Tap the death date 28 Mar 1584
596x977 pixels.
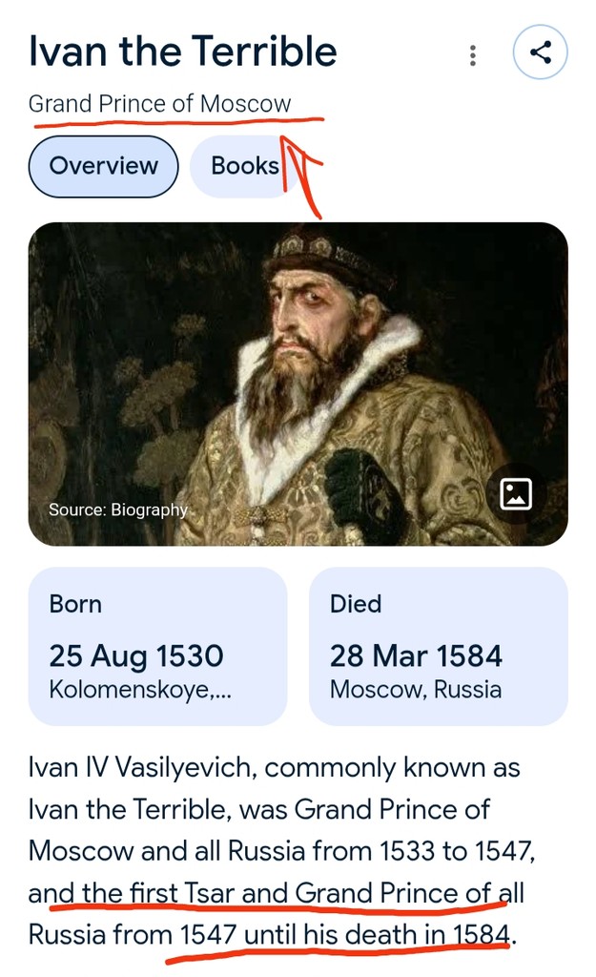tap(416, 656)
